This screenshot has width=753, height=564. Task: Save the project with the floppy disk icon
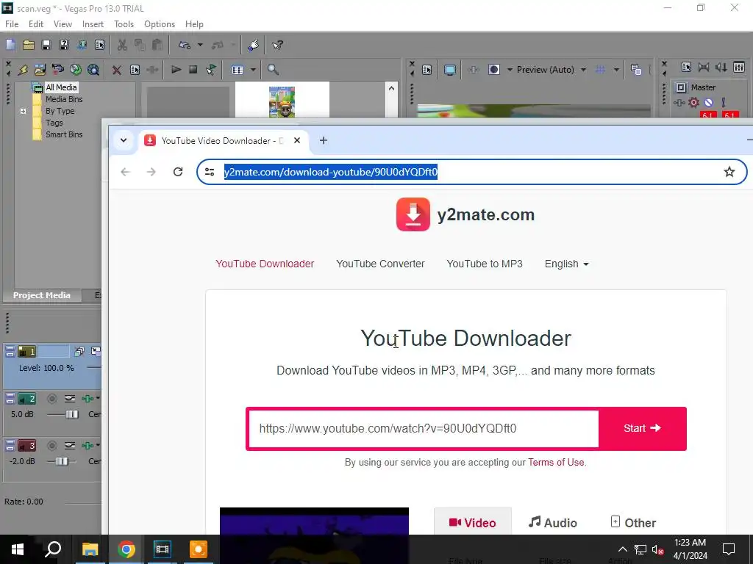46,45
